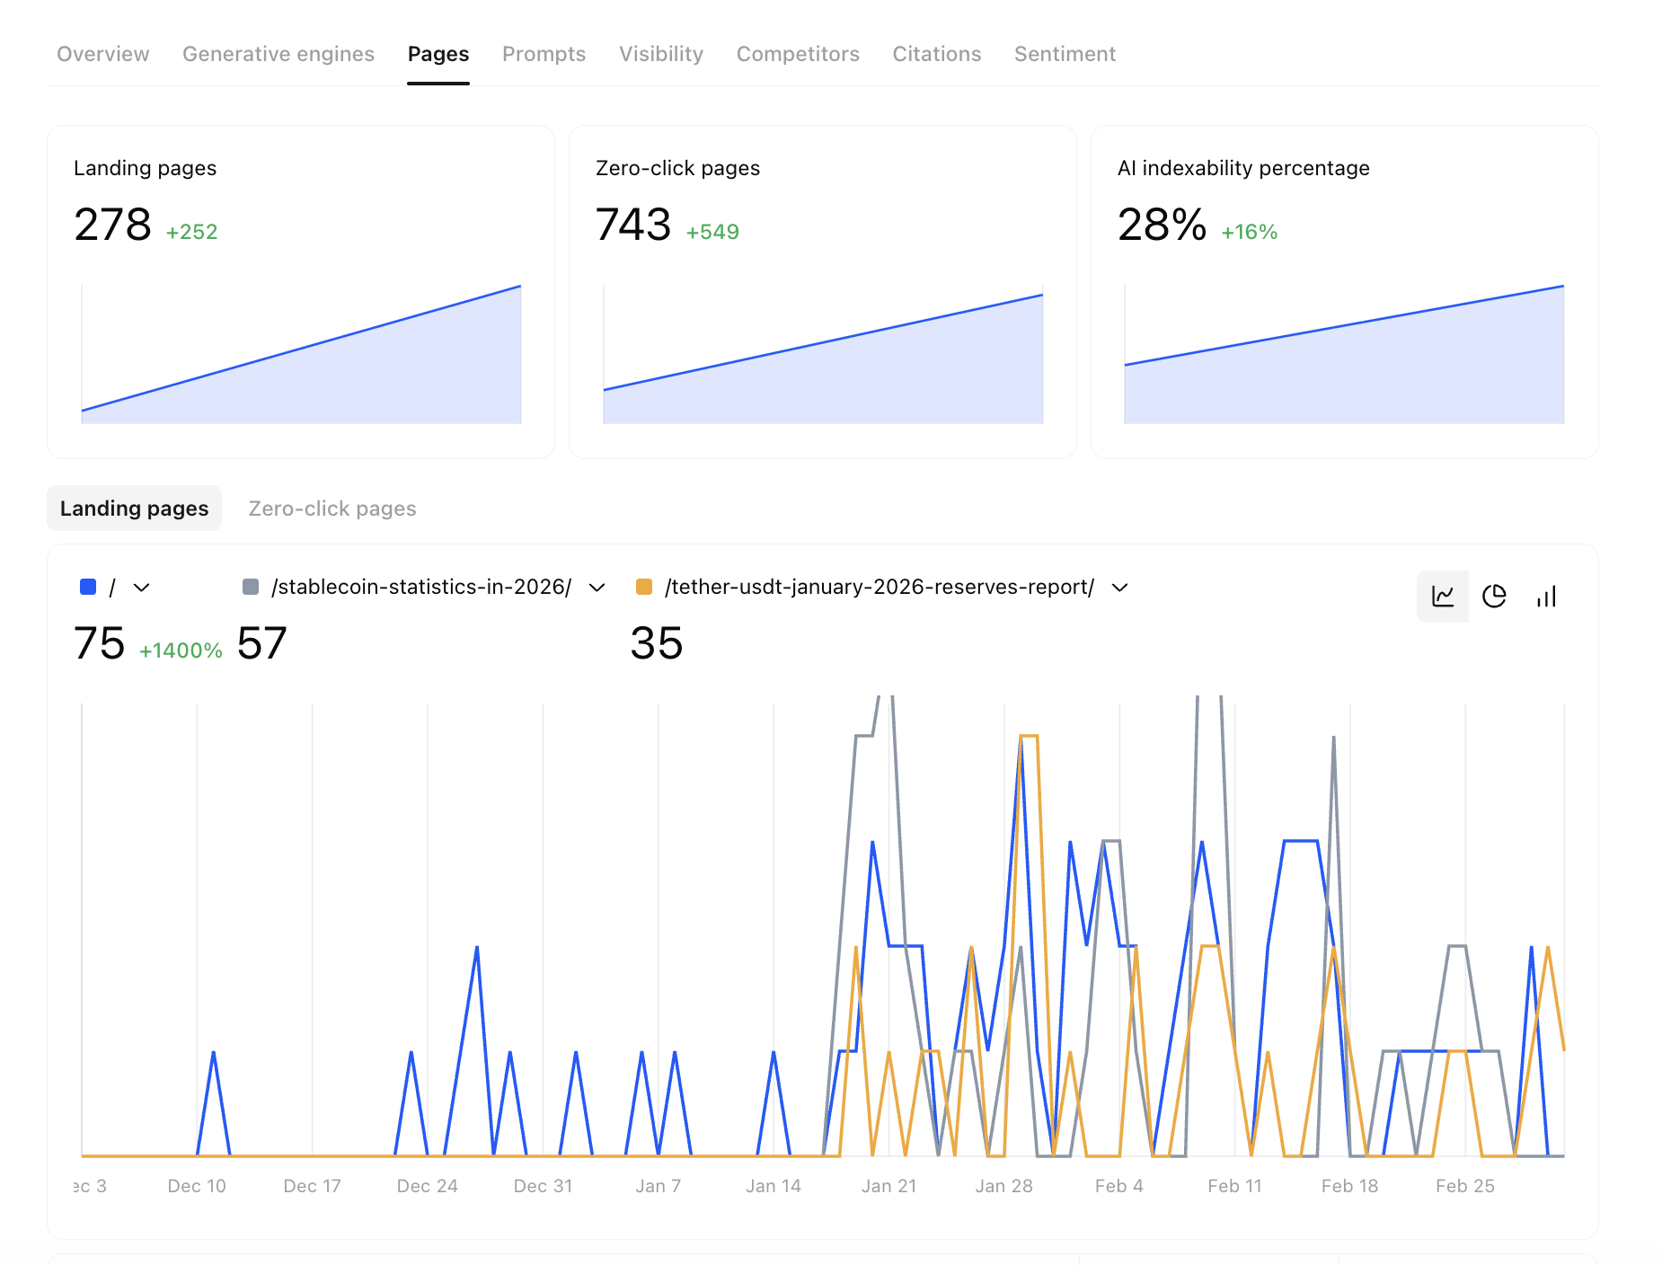Click the Landing pages sparkline chart
The height and width of the screenshot is (1265, 1662).
pyautogui.click(x=301, y=354)
